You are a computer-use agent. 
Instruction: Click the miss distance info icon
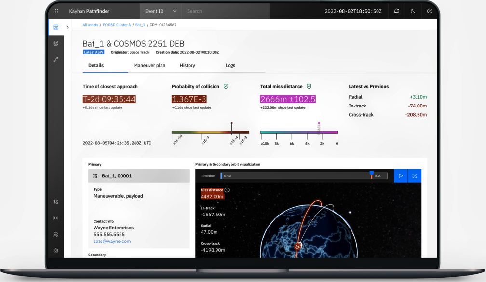(x=227, y=190)
